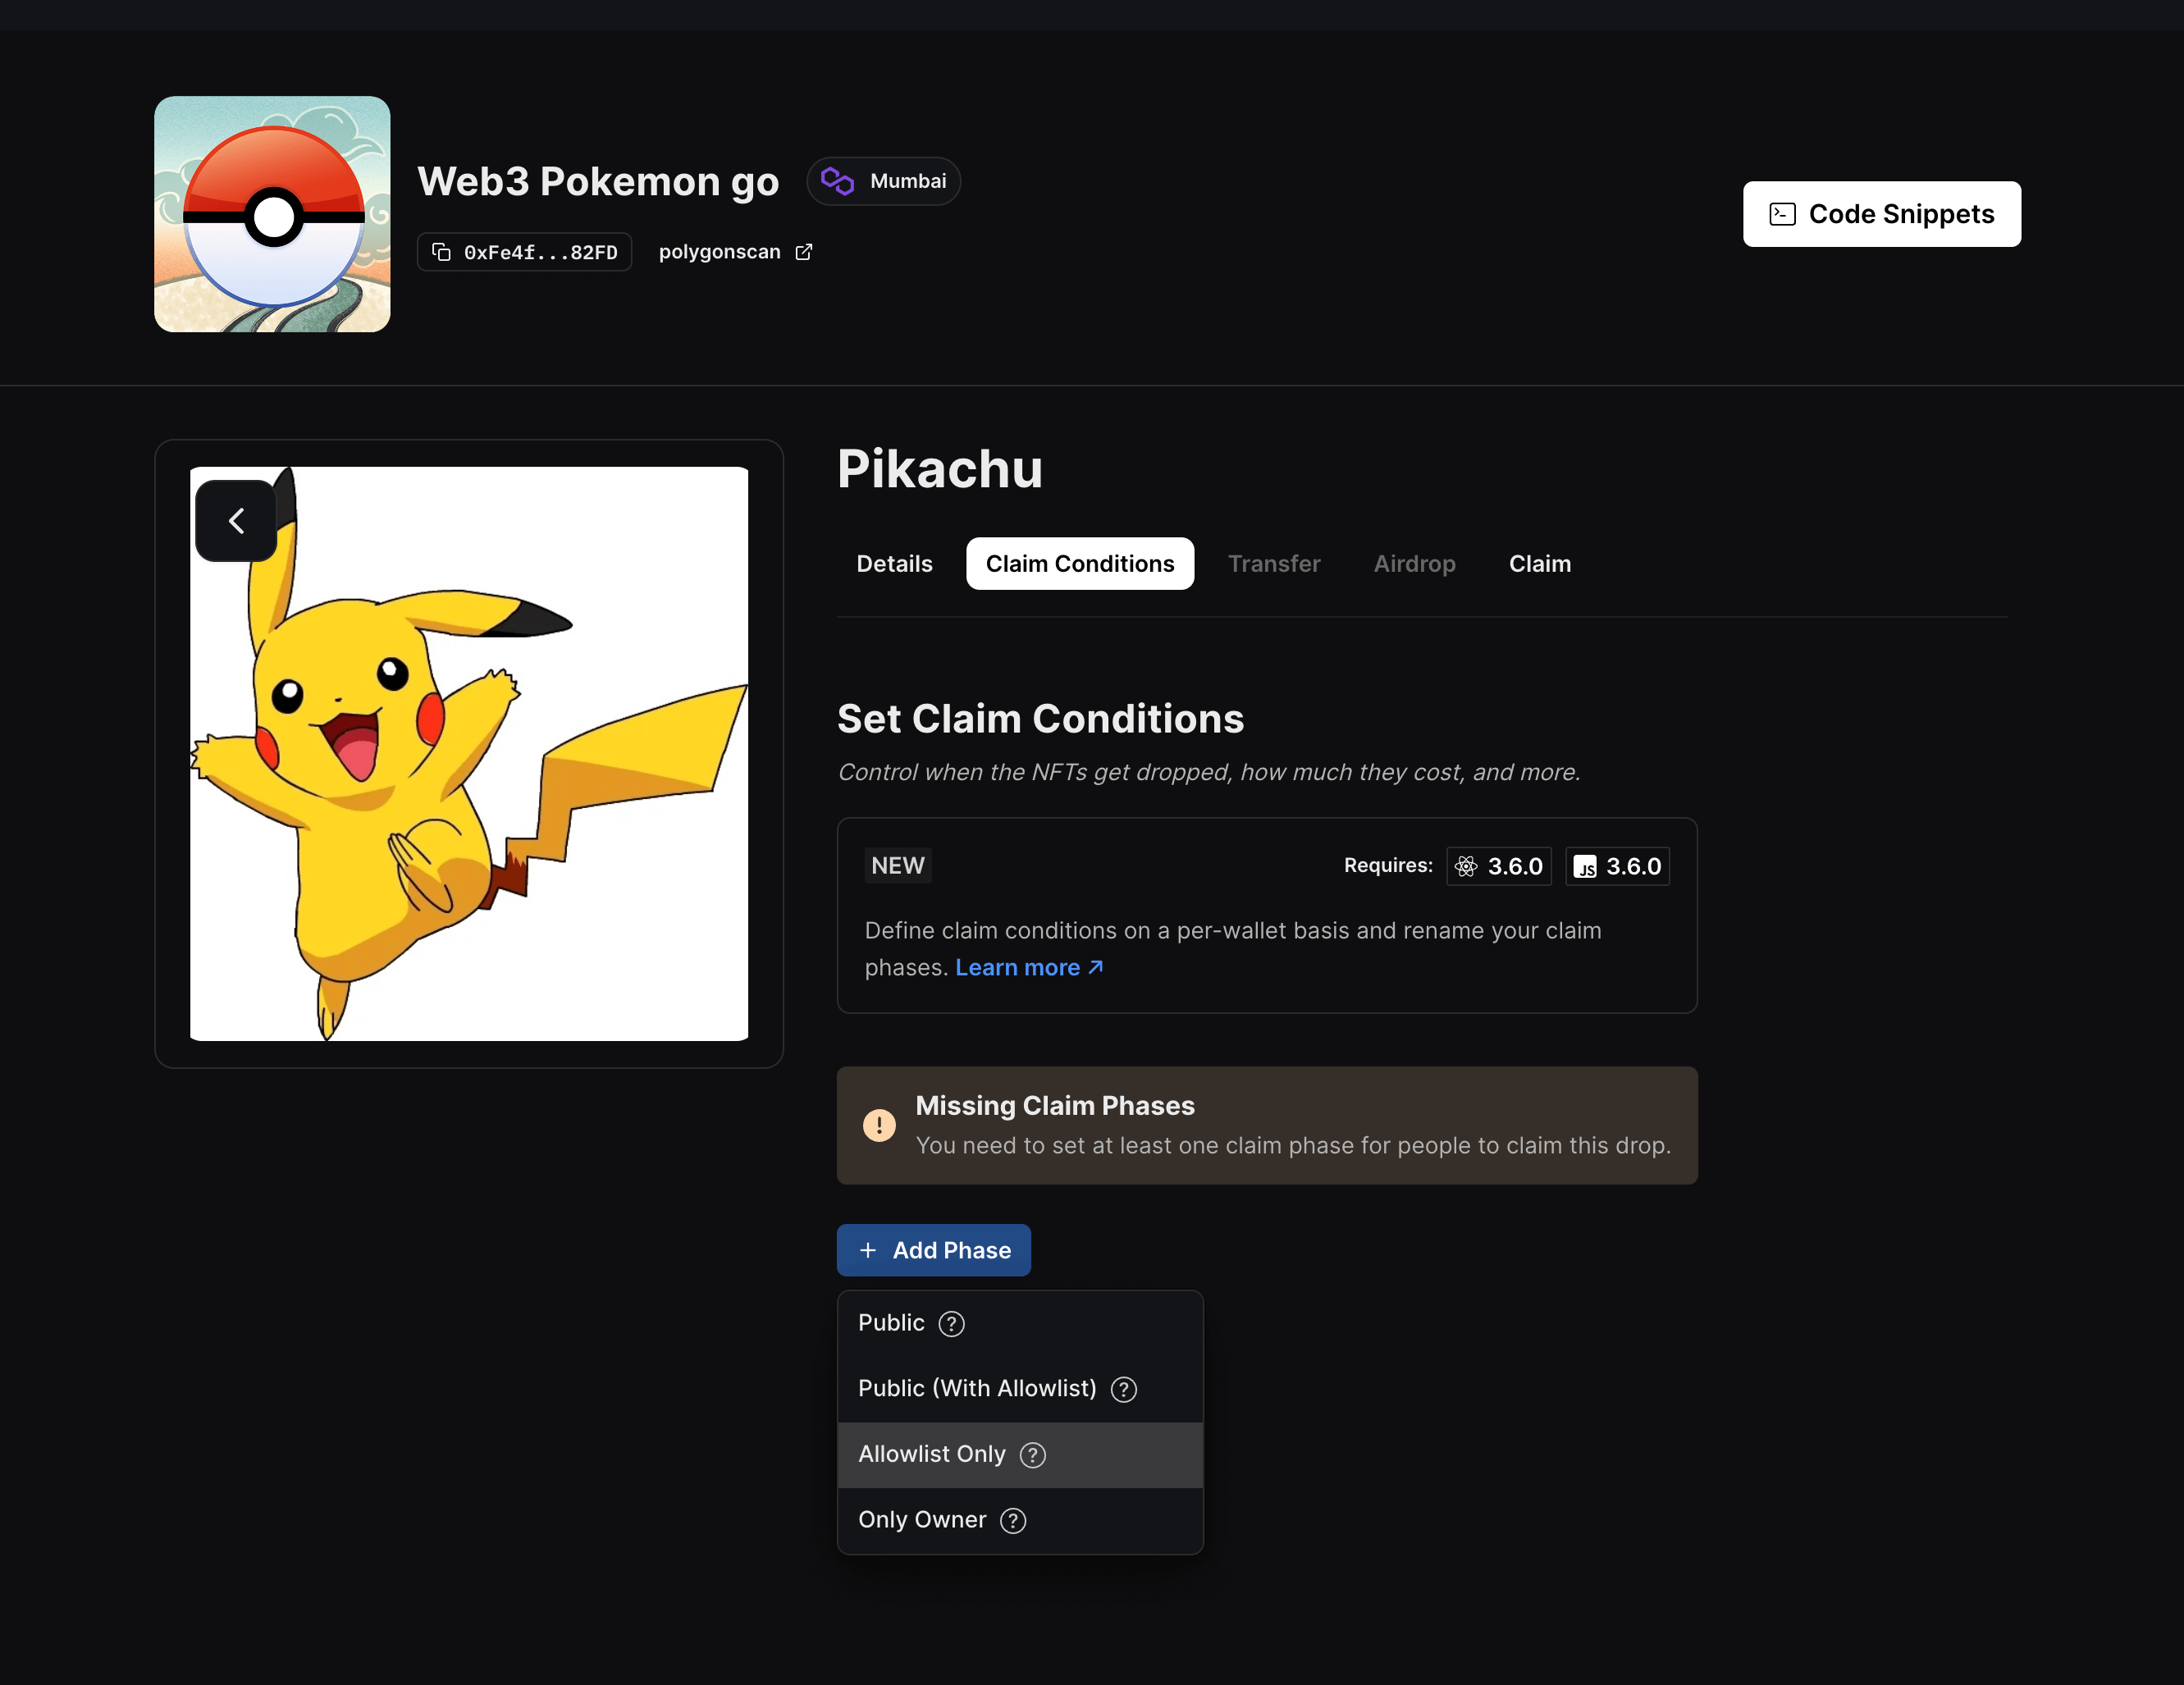The width and height of the screenshot is (2184, 1685).
Task: Select Public phase option
Action: pyautogui.click(x=891, y=1323)
